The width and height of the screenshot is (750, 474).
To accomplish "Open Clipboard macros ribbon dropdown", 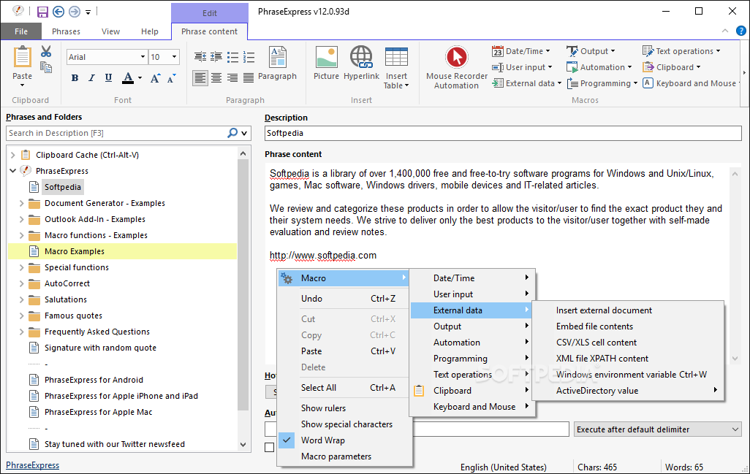I will 672,67.
